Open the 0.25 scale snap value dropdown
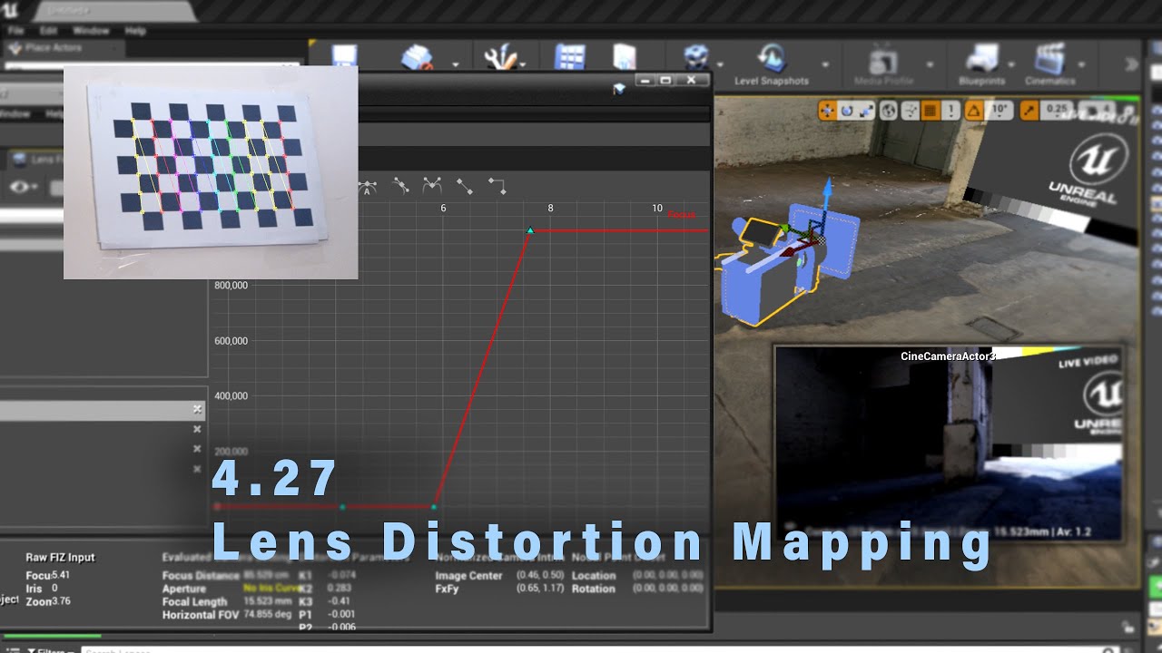This screenshot has height=653, width=1162. 1057,111
